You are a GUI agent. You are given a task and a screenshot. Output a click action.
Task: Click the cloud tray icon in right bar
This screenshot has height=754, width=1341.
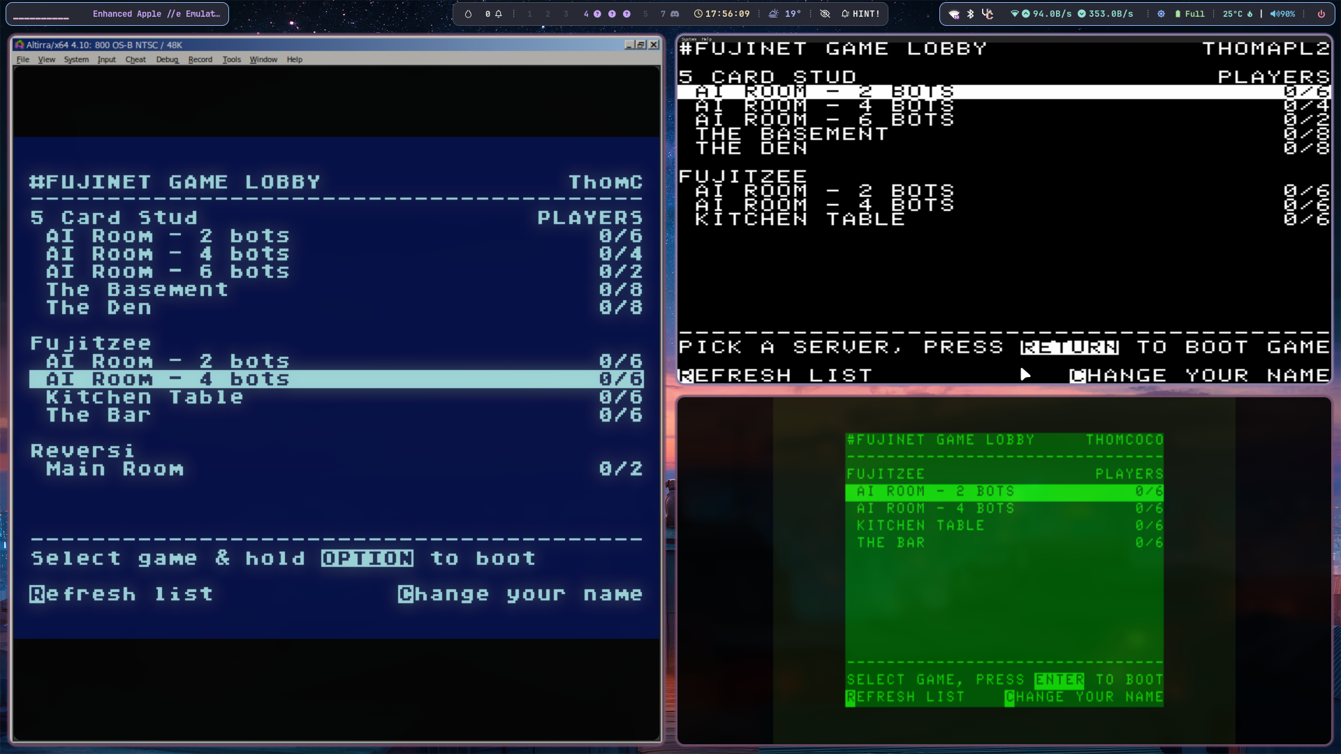[x=954, y=14]
